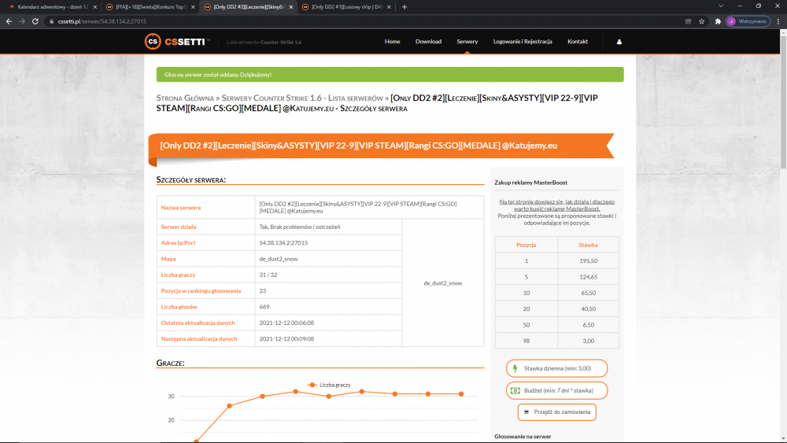This screenshot has height=443, width=787.
Task: Click the last data point on players chart
Action: pyautogui.click(x=460, y=394)
